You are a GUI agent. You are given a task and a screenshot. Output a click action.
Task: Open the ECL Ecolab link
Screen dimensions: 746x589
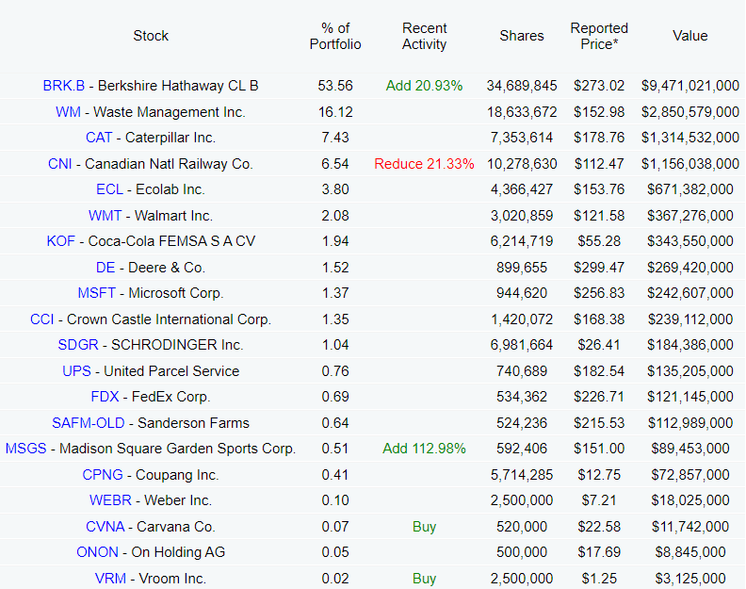click(x=109, y=189)
